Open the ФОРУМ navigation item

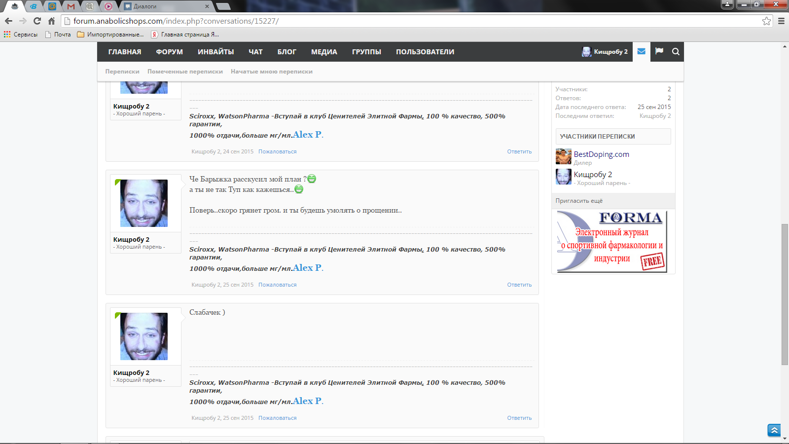[x=169, y=52]
